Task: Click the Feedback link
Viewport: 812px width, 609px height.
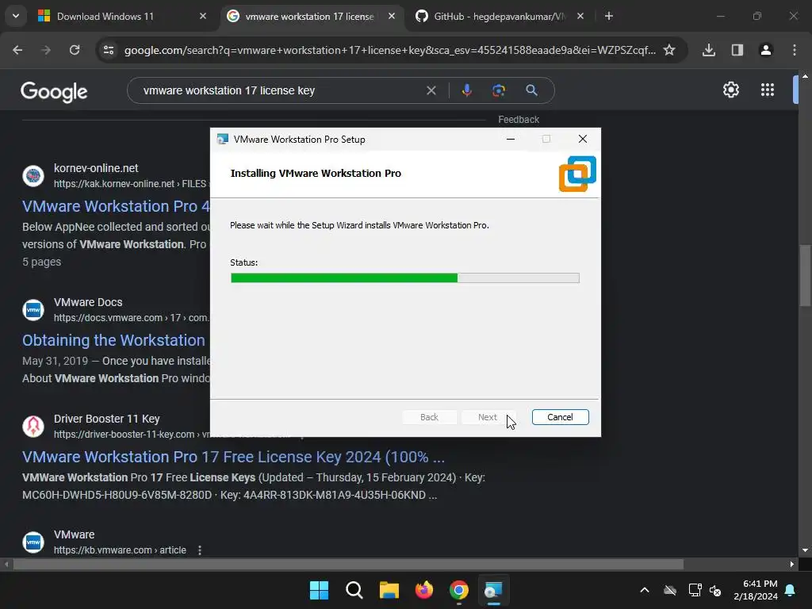Action: 519,120
